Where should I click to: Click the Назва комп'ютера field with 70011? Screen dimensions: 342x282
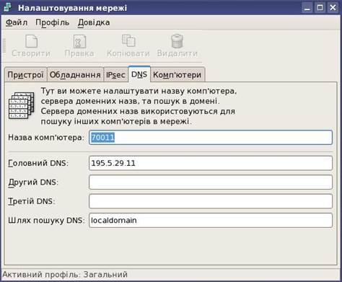tap(211, 138)
